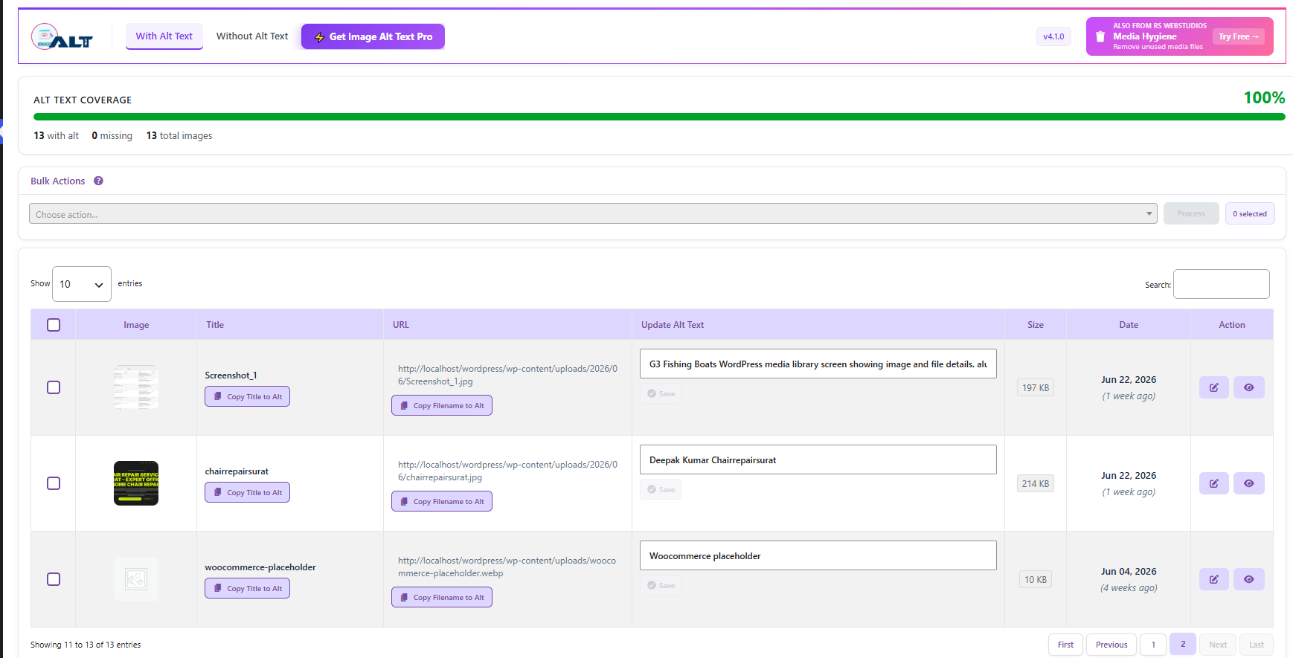View woocommerce-placeholder image with eye icon

(x=1248, y=579)
